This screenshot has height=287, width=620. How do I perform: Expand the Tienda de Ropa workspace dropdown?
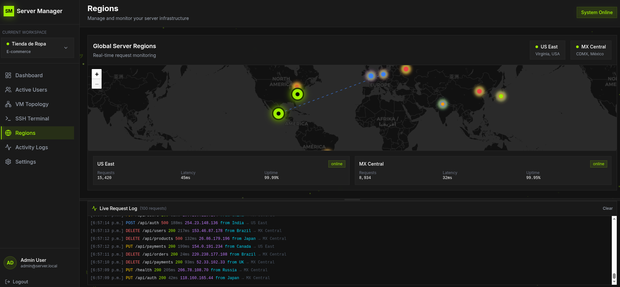tap(37, 48)
